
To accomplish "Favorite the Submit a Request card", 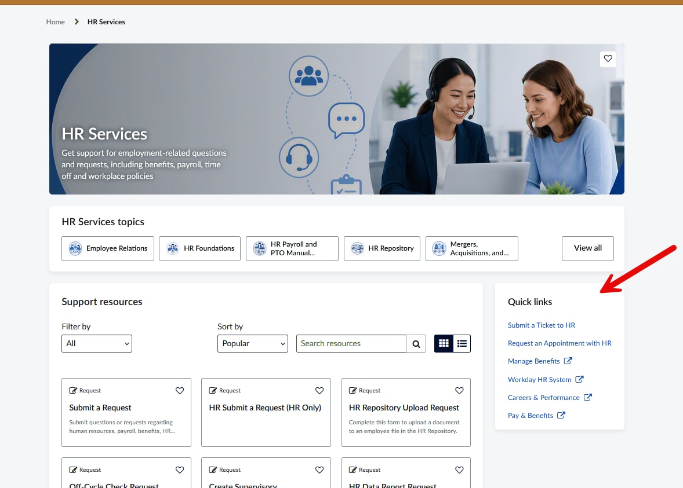I will 180,391.
